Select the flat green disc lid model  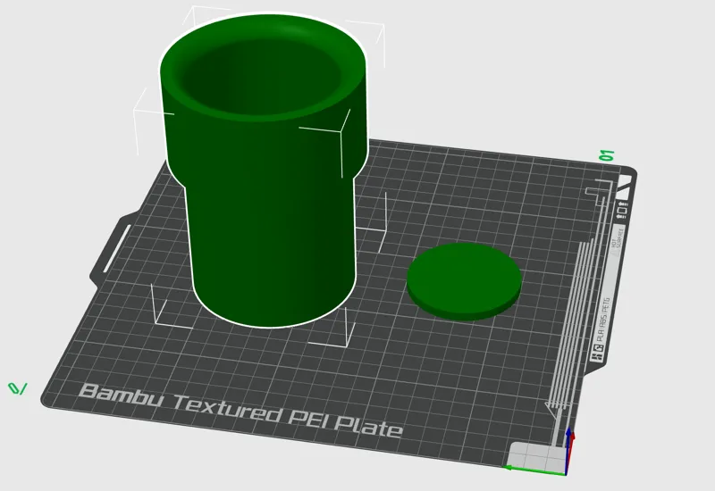(x=464, y=280)
